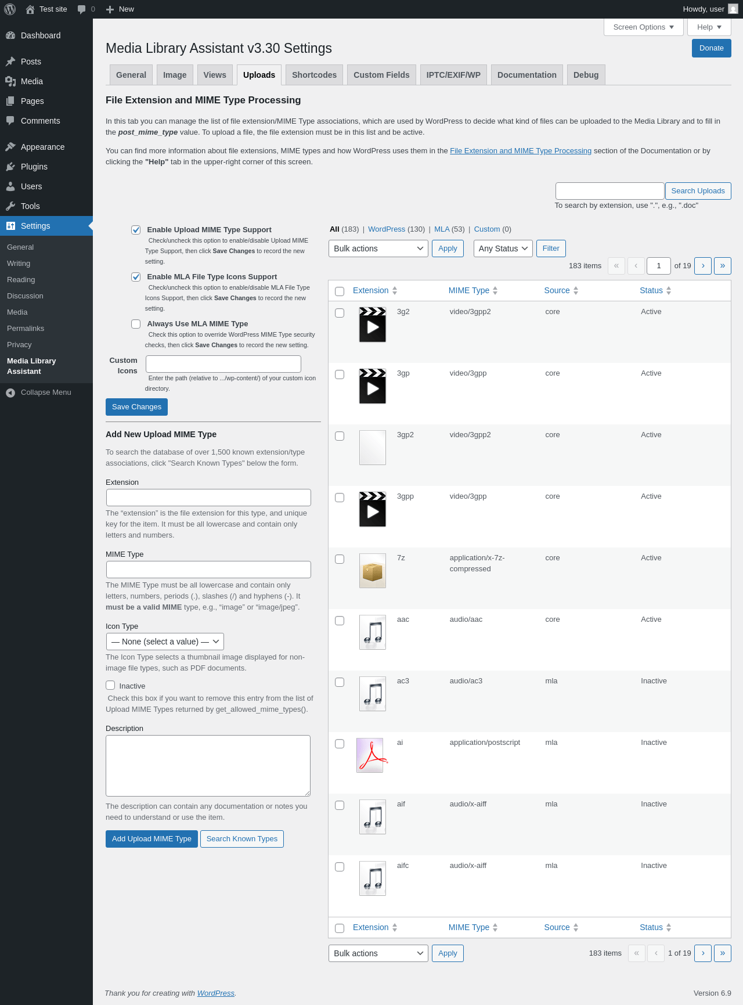The height and width of the screenshot is (1005, 743).
Task: Click the 3g2 video clapperboard icon
Action: pyautogui.click(x=373, y=325)
